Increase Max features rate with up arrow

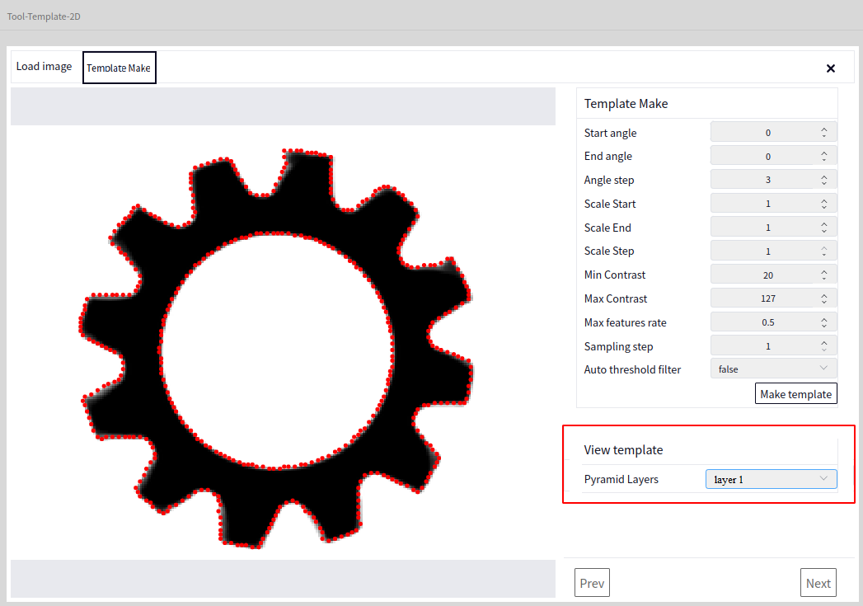tap(824, 319)
